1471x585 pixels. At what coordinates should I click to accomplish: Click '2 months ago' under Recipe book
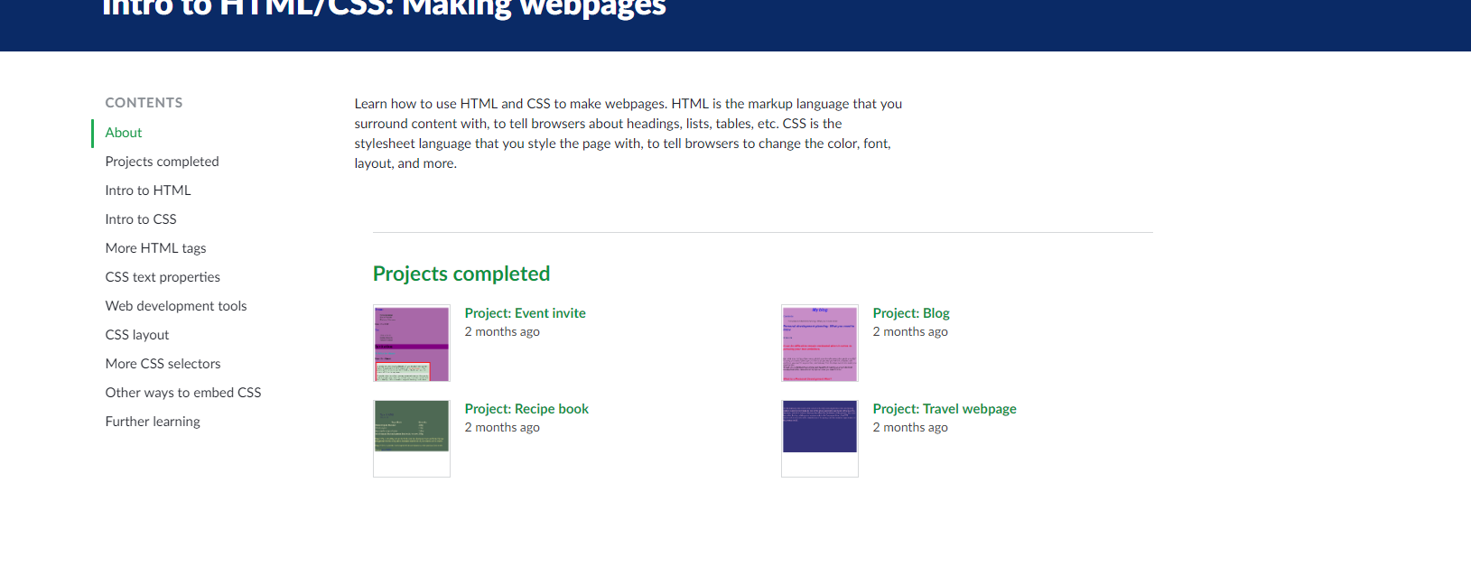click(x=502, y=428)
